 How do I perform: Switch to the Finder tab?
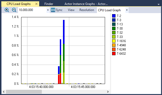(49, 4)
